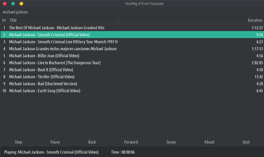
Task: Open the About dialog
Action: 209,142
